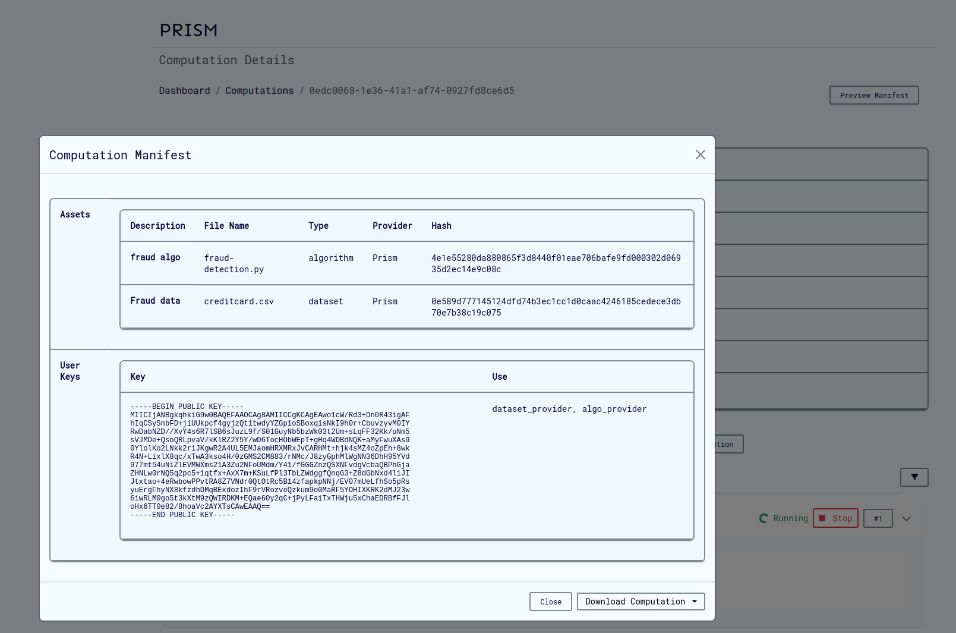Click the Type column header
956x633 pixels.
(x=318, y=226)
